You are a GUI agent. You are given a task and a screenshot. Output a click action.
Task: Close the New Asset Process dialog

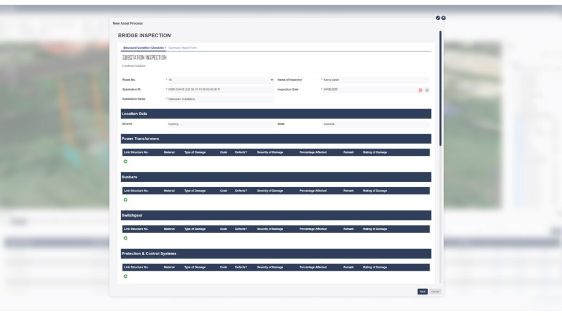tap(443, 18)
